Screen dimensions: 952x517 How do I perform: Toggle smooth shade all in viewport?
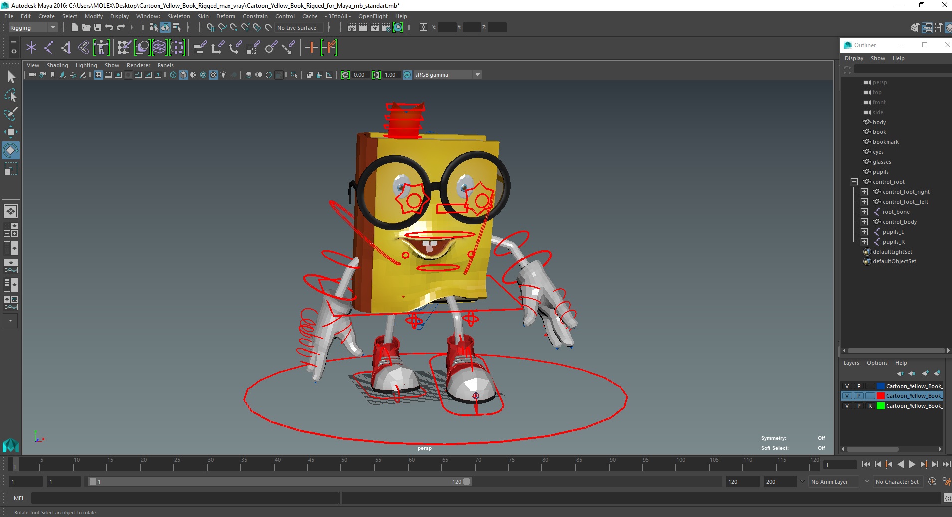(x=183, y=75)
